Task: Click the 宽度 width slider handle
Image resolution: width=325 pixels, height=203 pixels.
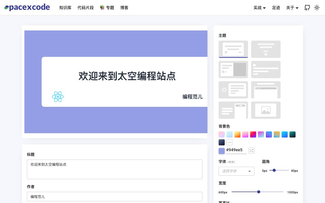Action: [259, 192]
